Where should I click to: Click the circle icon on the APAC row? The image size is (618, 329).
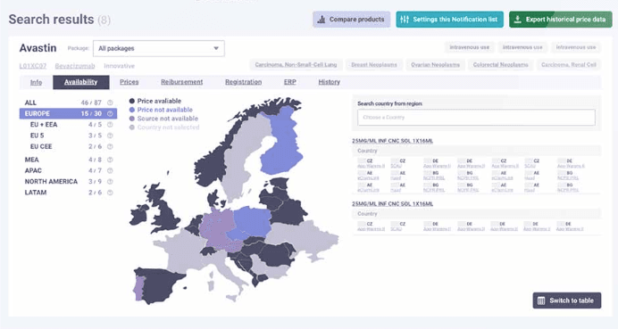point(110,171)
